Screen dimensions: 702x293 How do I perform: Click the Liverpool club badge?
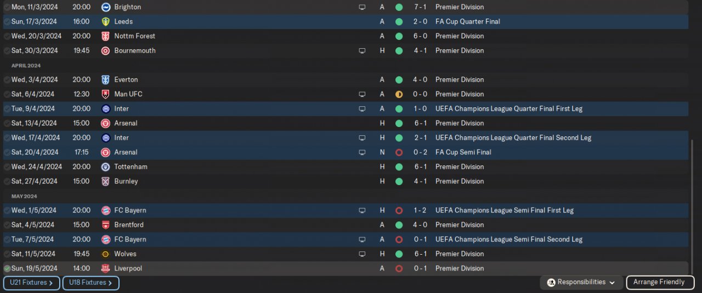point(106,268)
